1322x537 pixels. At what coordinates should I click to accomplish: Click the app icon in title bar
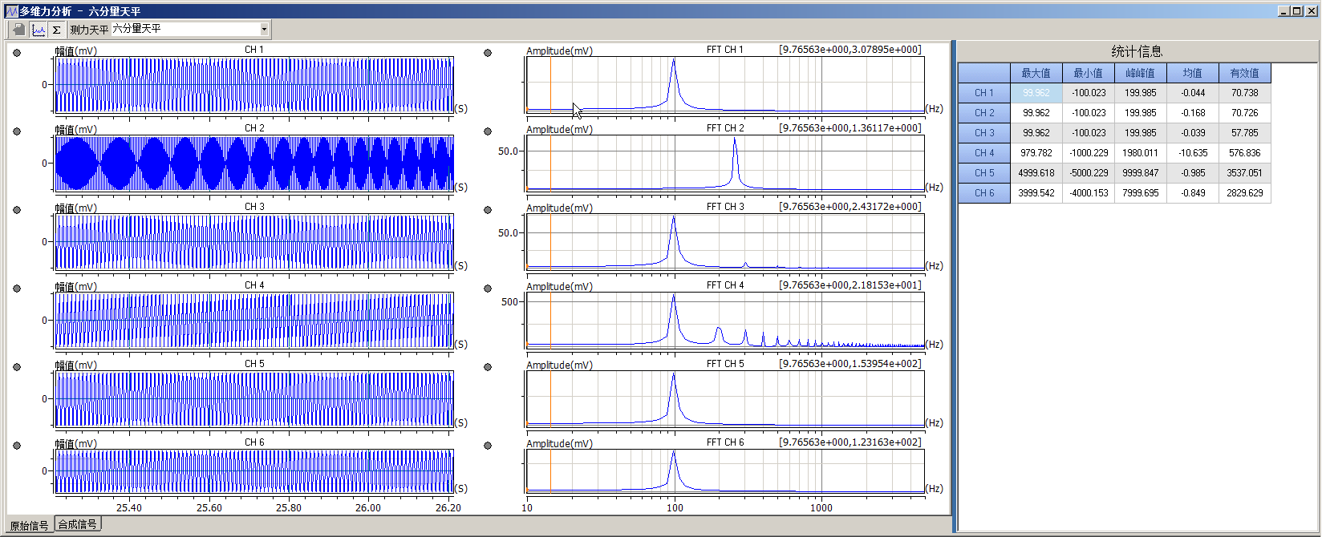tap(10, 11)
